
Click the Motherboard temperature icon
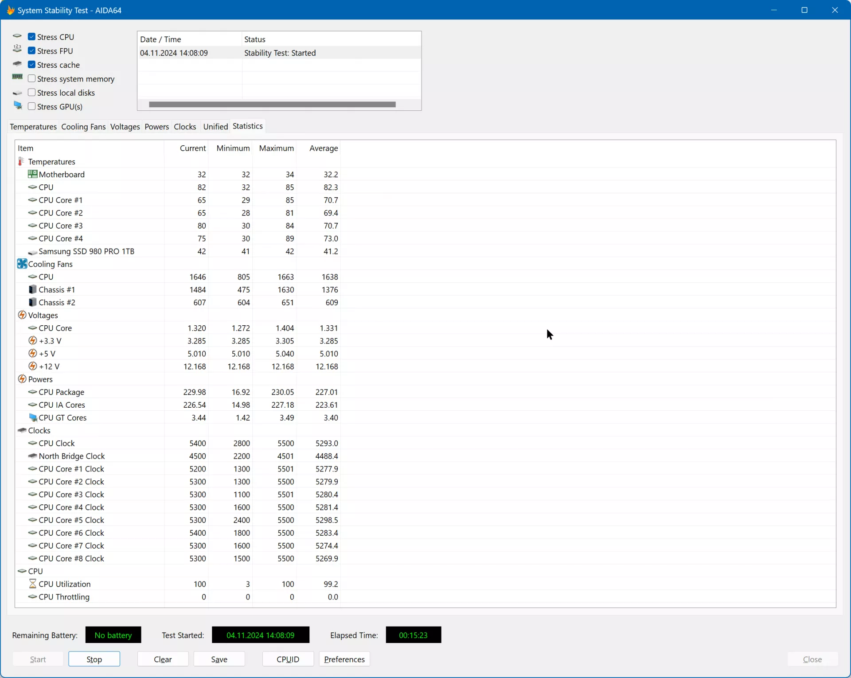[x=32, y=174]
